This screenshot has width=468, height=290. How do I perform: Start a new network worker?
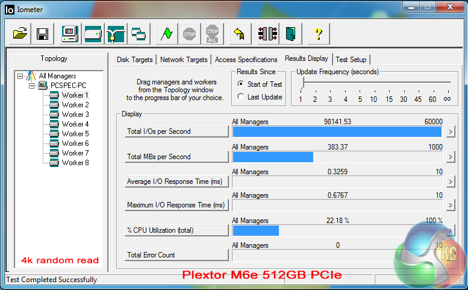coord(116,33)
